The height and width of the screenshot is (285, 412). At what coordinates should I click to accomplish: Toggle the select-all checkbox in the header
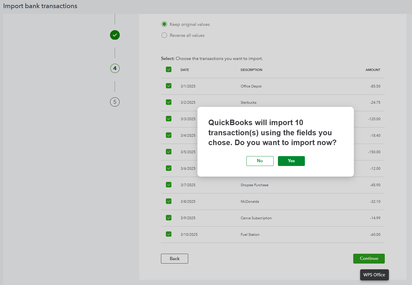point(169,70)
